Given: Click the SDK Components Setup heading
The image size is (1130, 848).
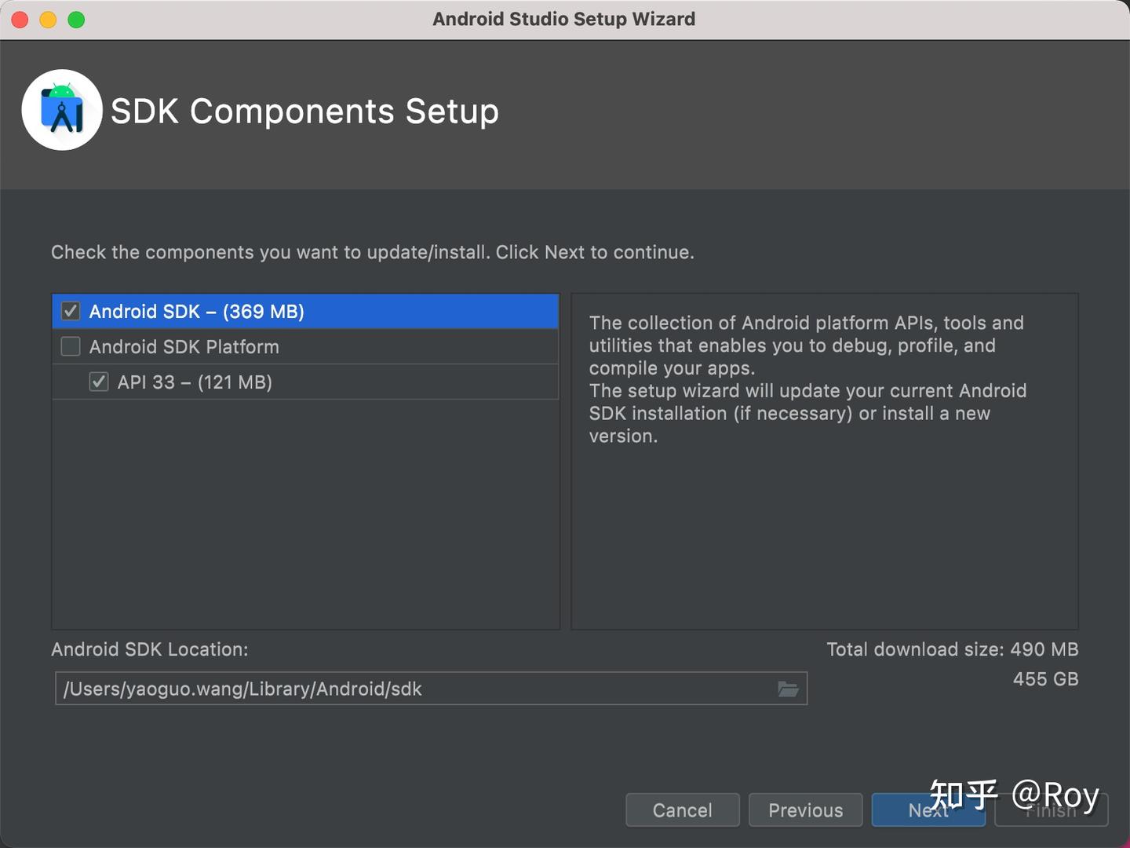Looking at the screenshot, I should [304, 111].
